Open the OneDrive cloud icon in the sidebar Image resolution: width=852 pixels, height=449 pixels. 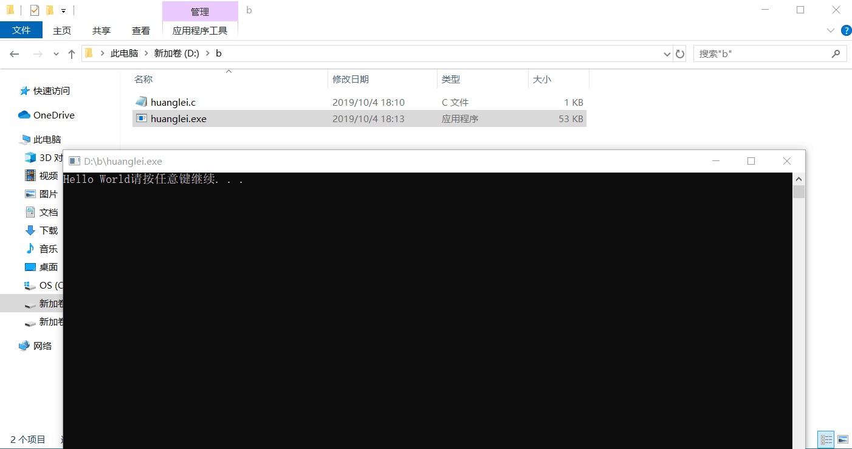tap(24, 115)
